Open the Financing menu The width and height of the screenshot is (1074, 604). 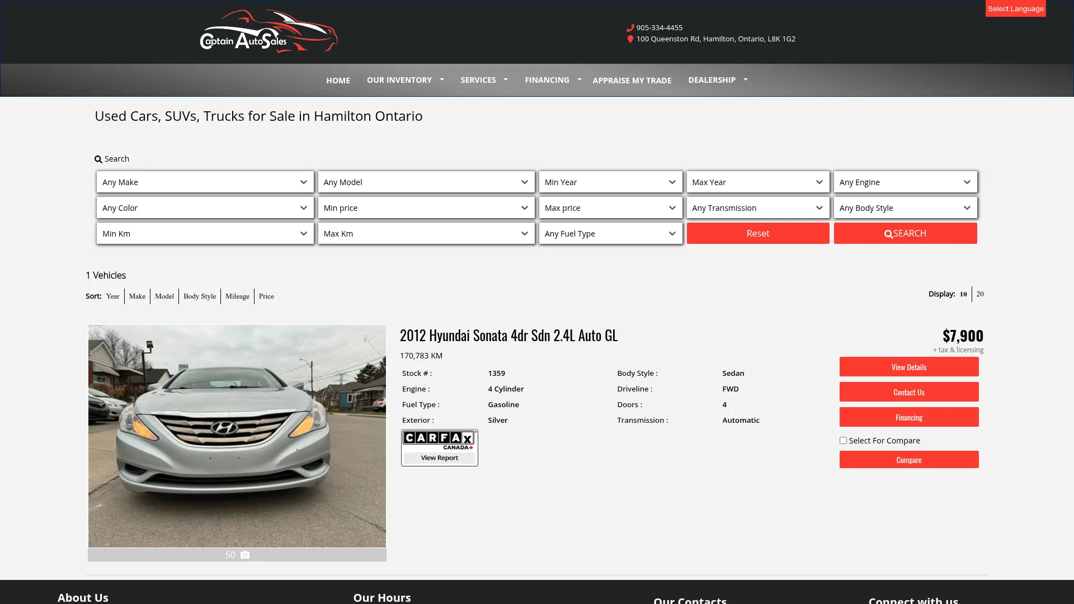547,80
